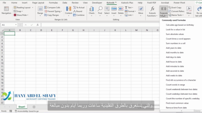Open the Navigation pane icon
This screenshot has height=113, width=202.
coord(6,9)
